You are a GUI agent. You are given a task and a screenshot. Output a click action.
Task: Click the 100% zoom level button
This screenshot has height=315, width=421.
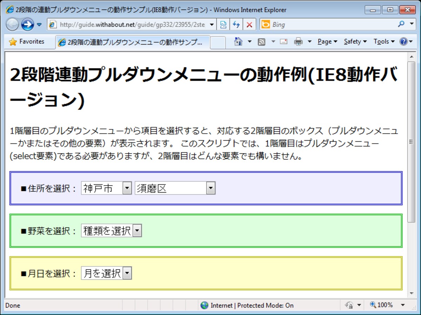pyautogui.click(x=382, y=305)
